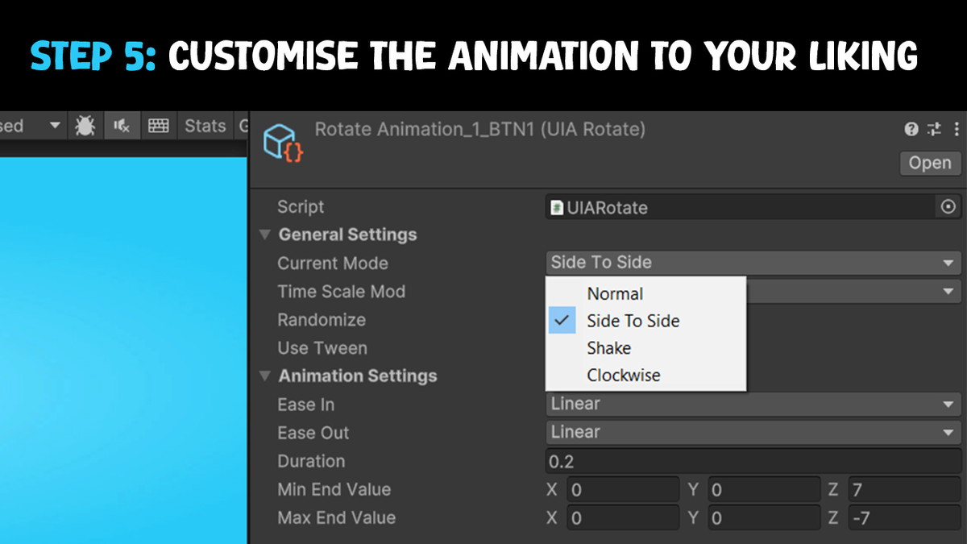The width and height of the screenshot is (967, 544).
Task: Click the script component cube icon
Action: tap(283, 143)
